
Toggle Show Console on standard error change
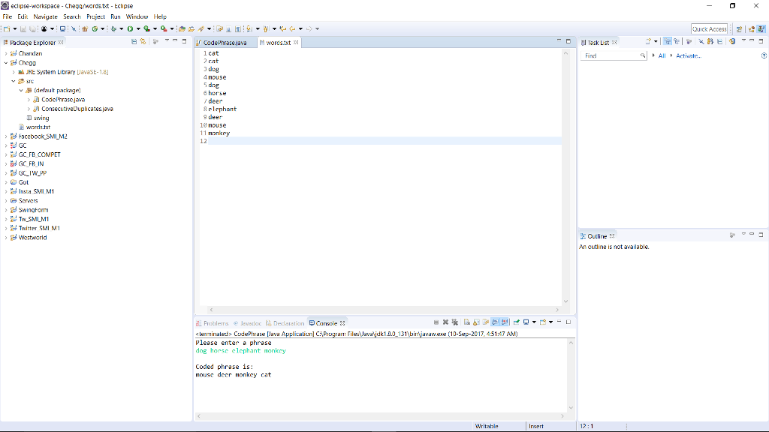pyautogui.click(x=505, y=322)
